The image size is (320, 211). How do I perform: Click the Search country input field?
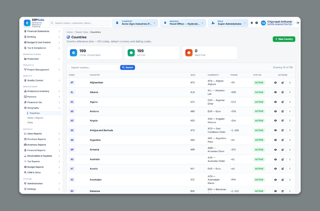pyautogui.click(x=94, y=68)
